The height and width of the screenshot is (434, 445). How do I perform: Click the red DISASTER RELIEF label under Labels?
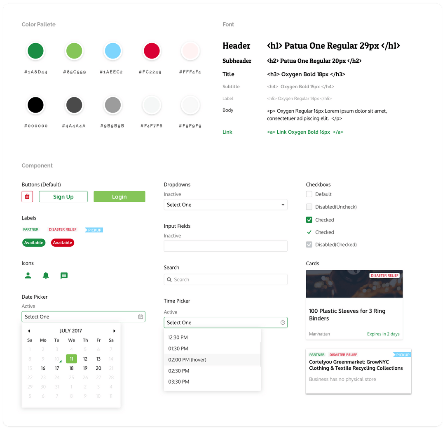point(63,229)
